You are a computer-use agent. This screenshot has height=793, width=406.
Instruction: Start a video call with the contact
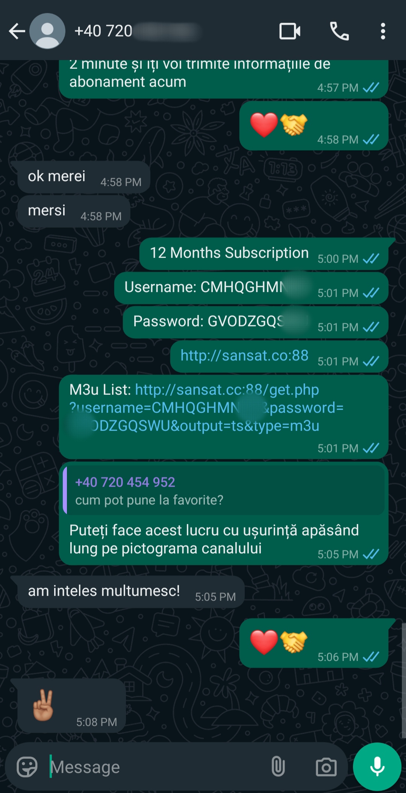tap(290, 31)
